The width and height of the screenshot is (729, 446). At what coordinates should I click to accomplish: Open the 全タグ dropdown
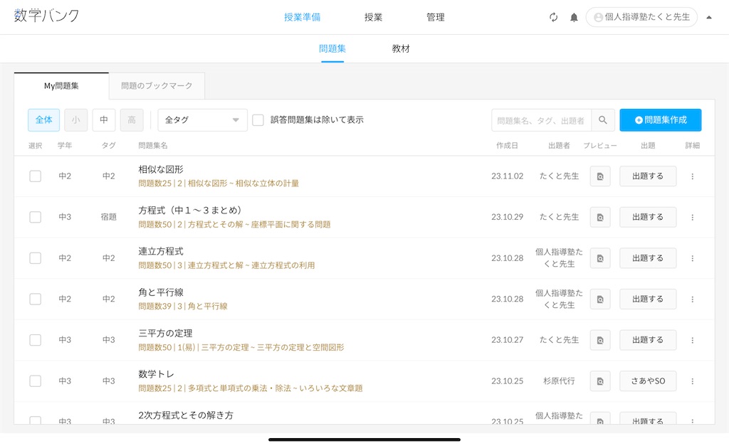[202, 120]
